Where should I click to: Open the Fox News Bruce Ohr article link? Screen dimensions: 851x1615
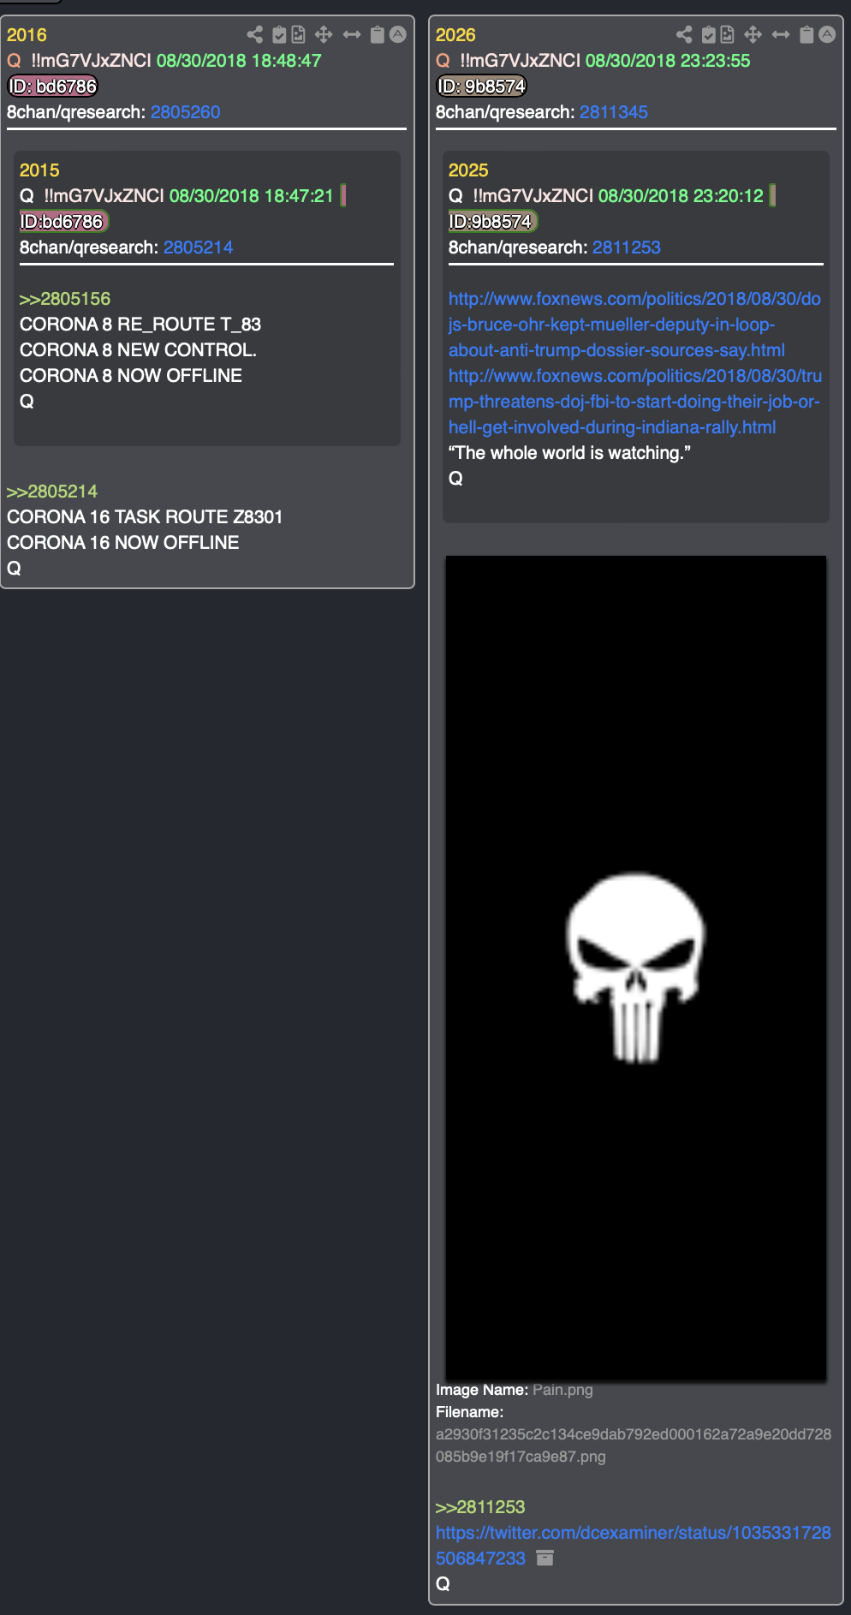(634, 325)
